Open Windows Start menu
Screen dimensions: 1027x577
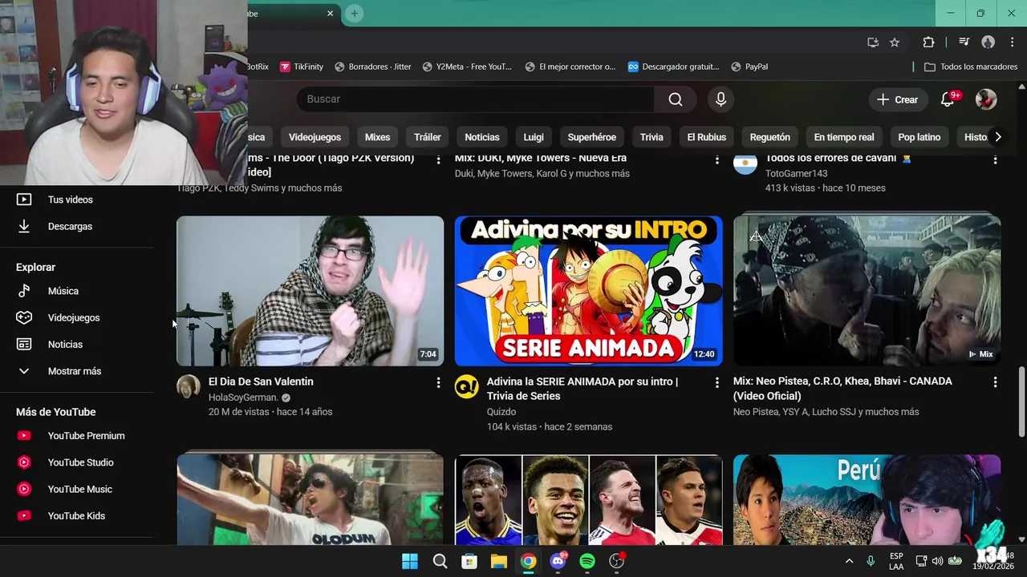(x=410, y=561)
